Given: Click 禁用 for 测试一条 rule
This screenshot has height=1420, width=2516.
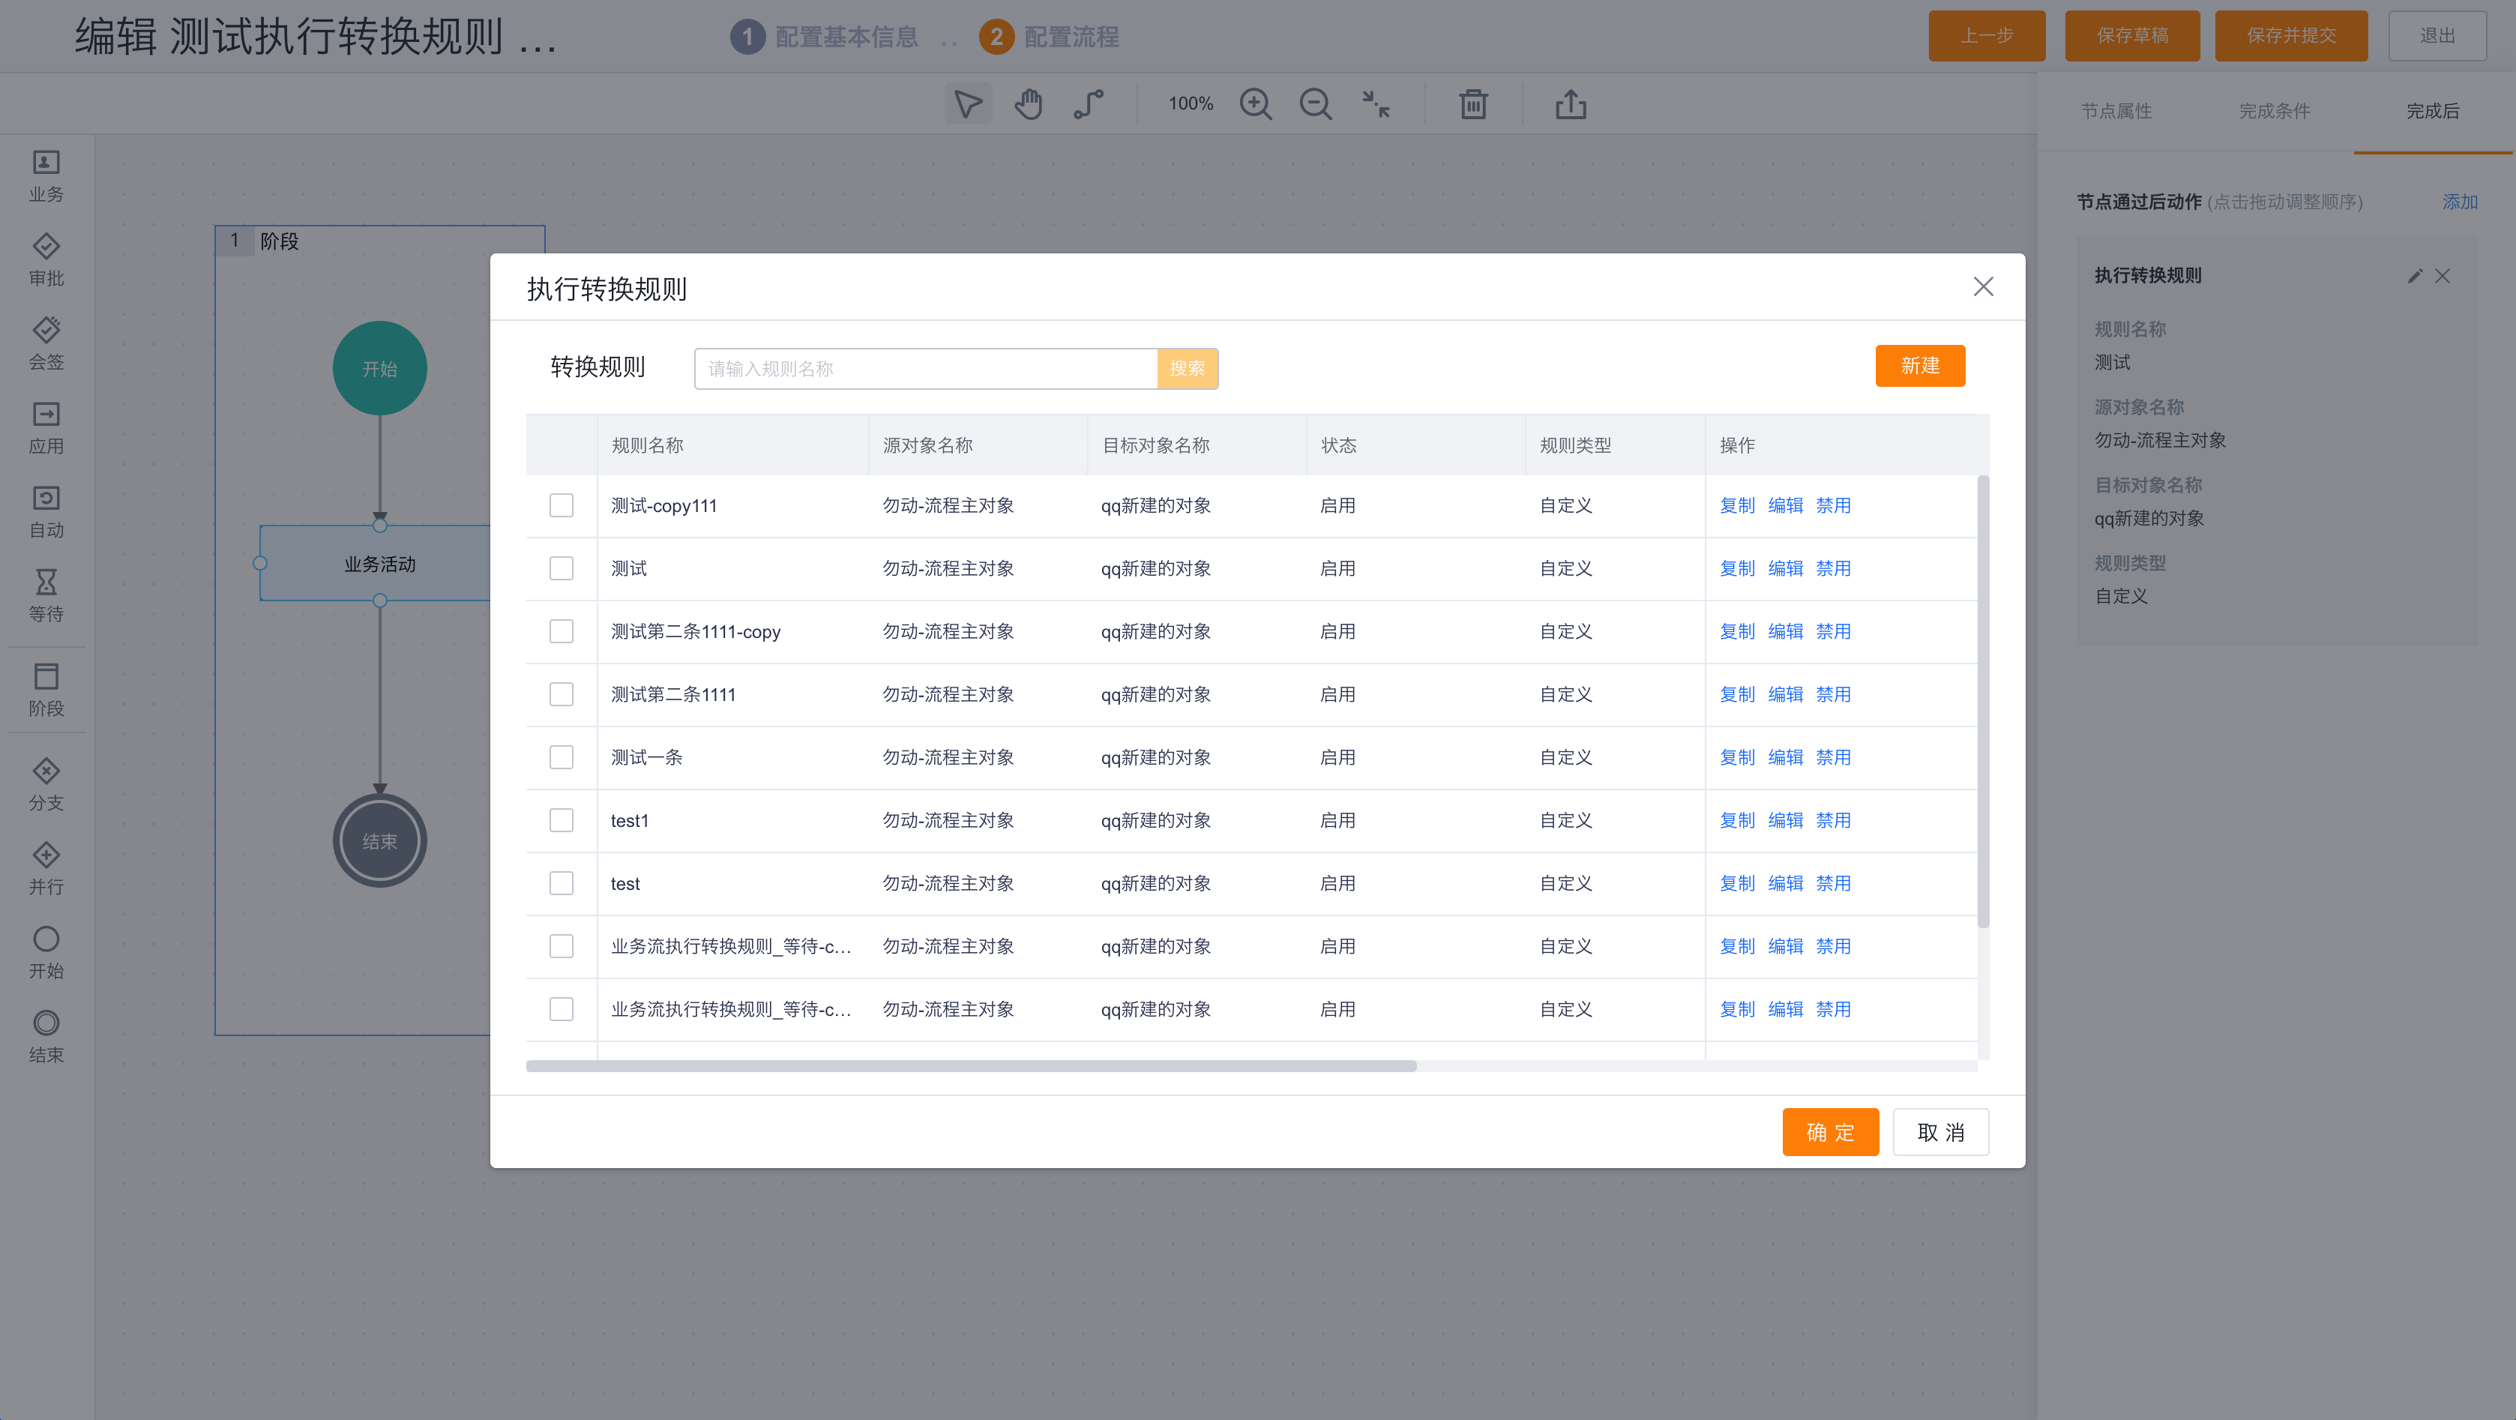Looking at the screenshot, I should [1833, 758].
